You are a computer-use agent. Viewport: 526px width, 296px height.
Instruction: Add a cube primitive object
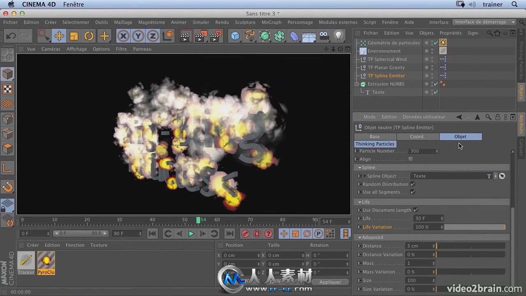click(x=235, y=36)
